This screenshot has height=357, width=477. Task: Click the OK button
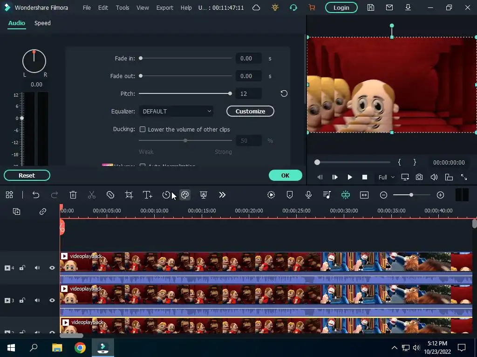click(286, 175)
